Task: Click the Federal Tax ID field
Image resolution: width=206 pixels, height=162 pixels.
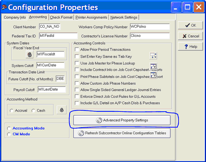Action: pyautogui.click(x=58, y=36)
